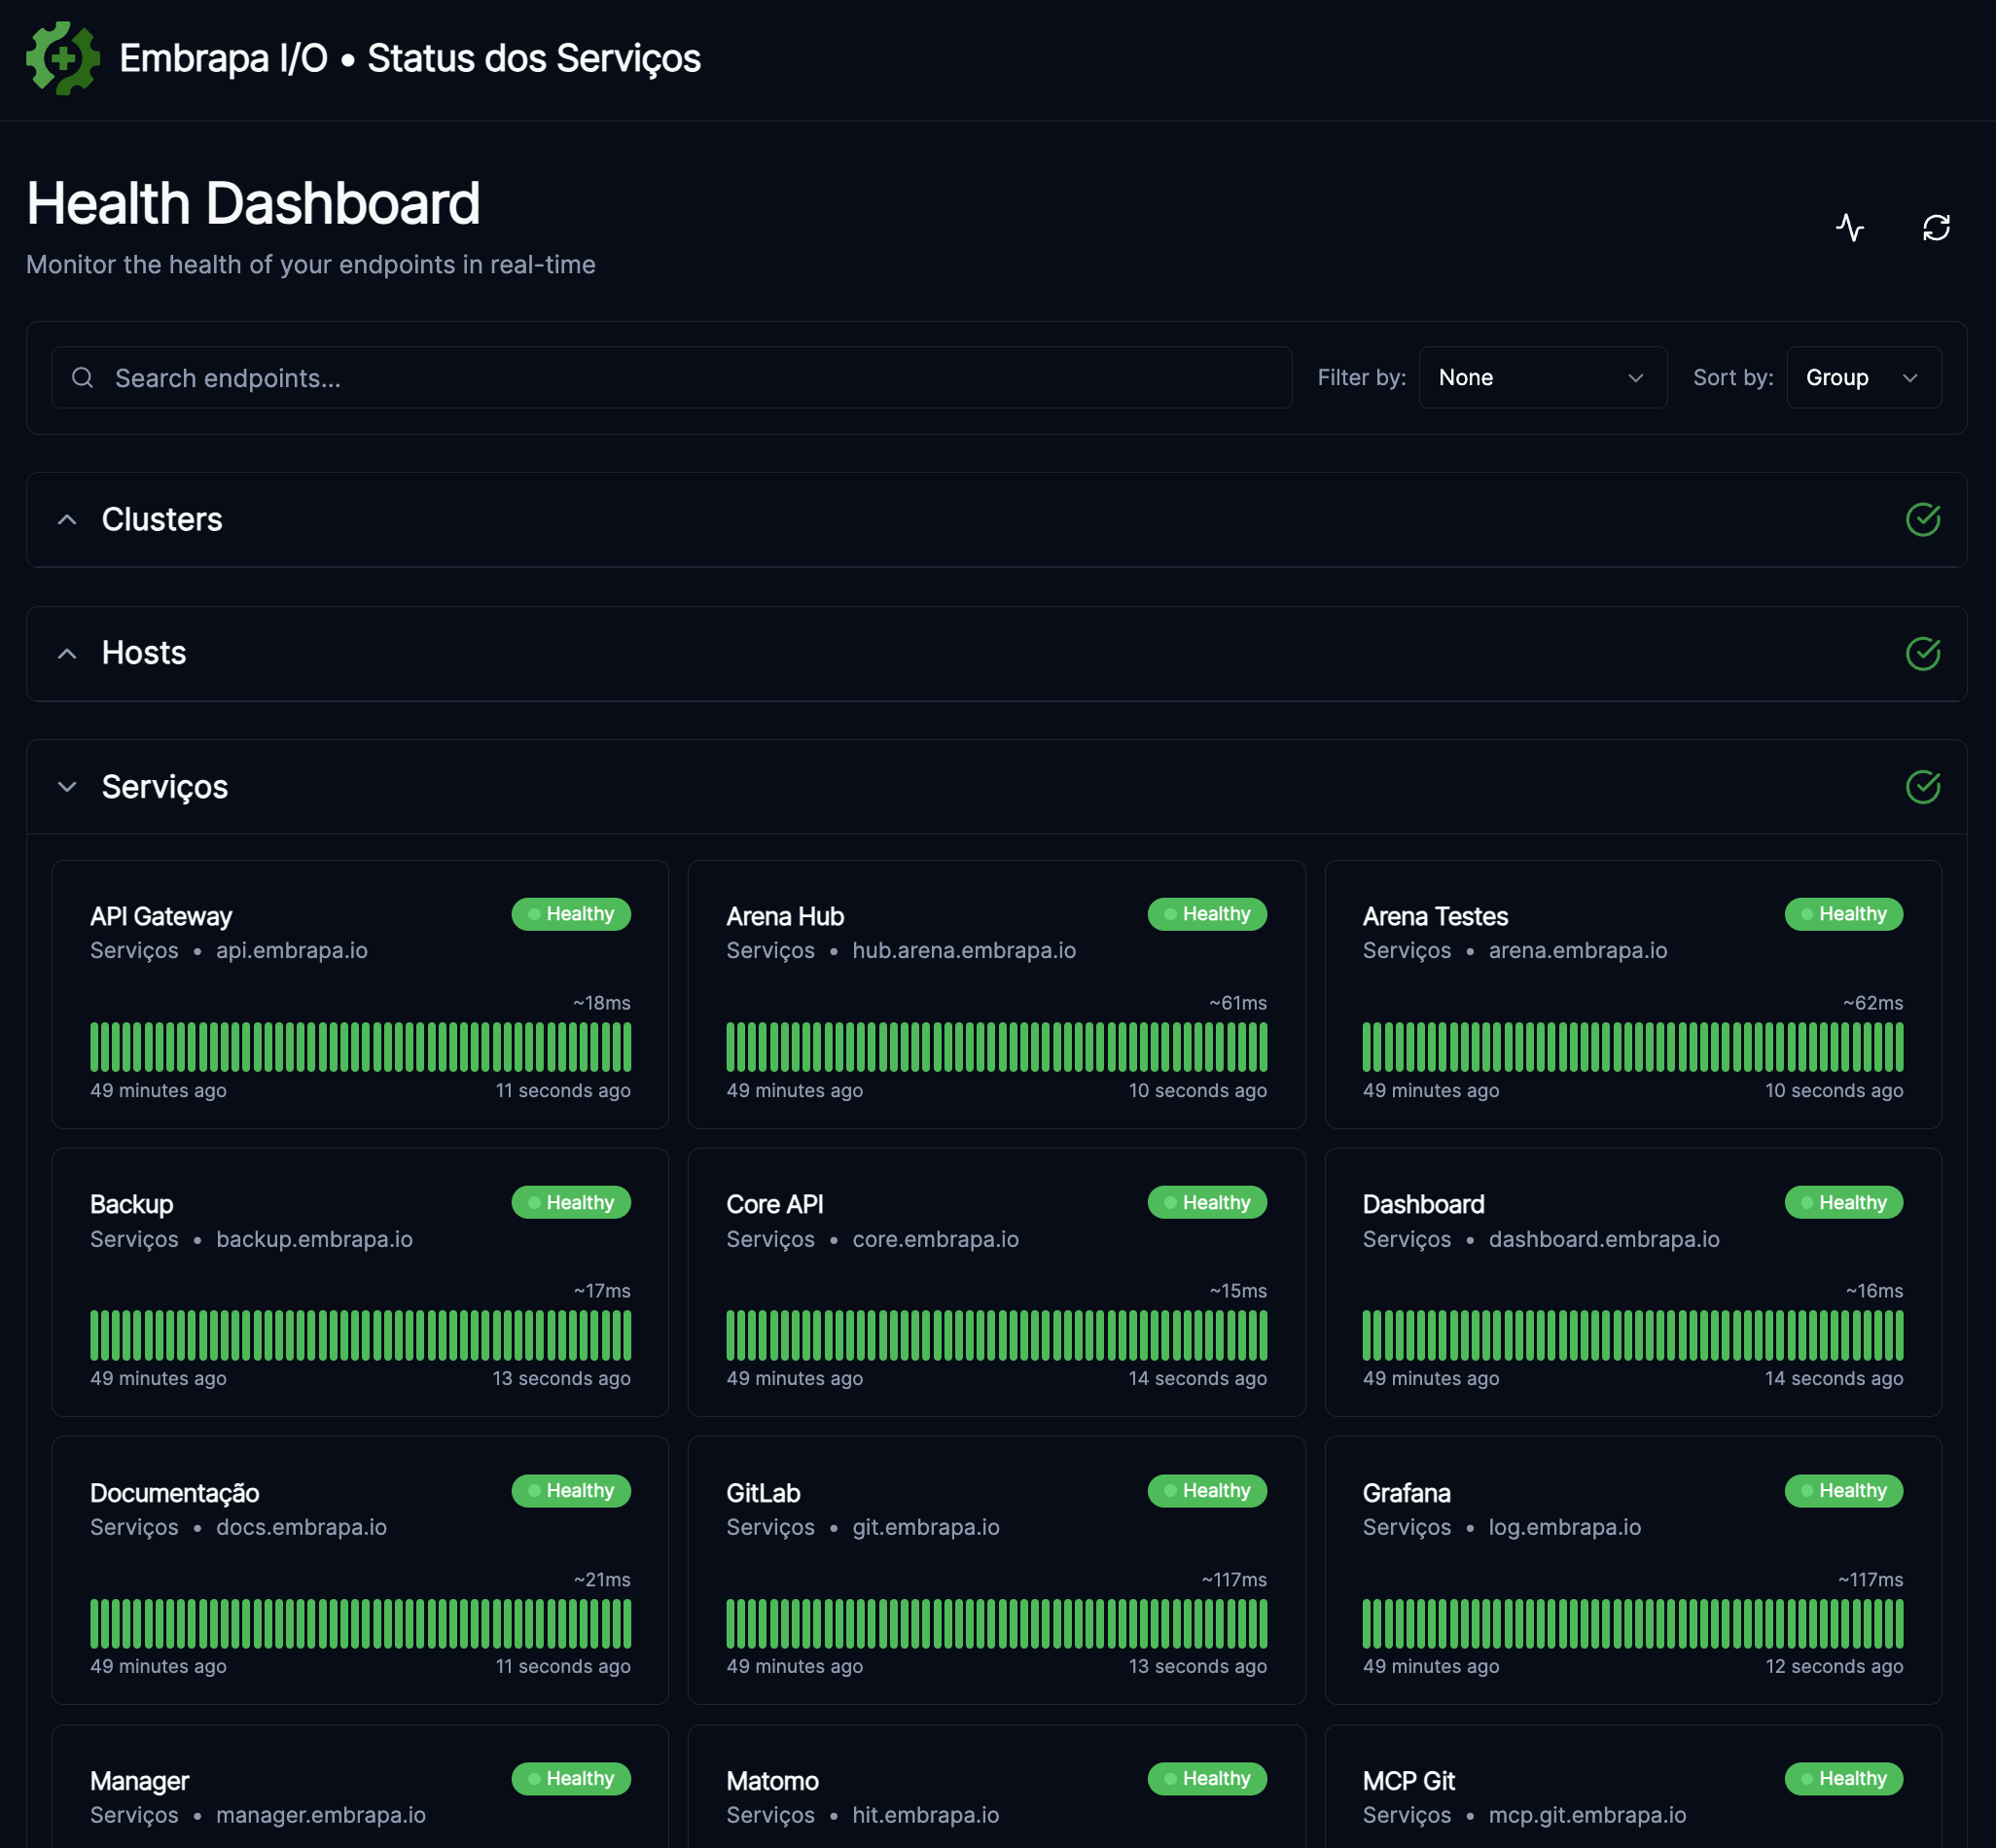This screenshot has width=1996, height=1848.
Task: Click the API Gateway Healthy badge
Action: [571, 914]
